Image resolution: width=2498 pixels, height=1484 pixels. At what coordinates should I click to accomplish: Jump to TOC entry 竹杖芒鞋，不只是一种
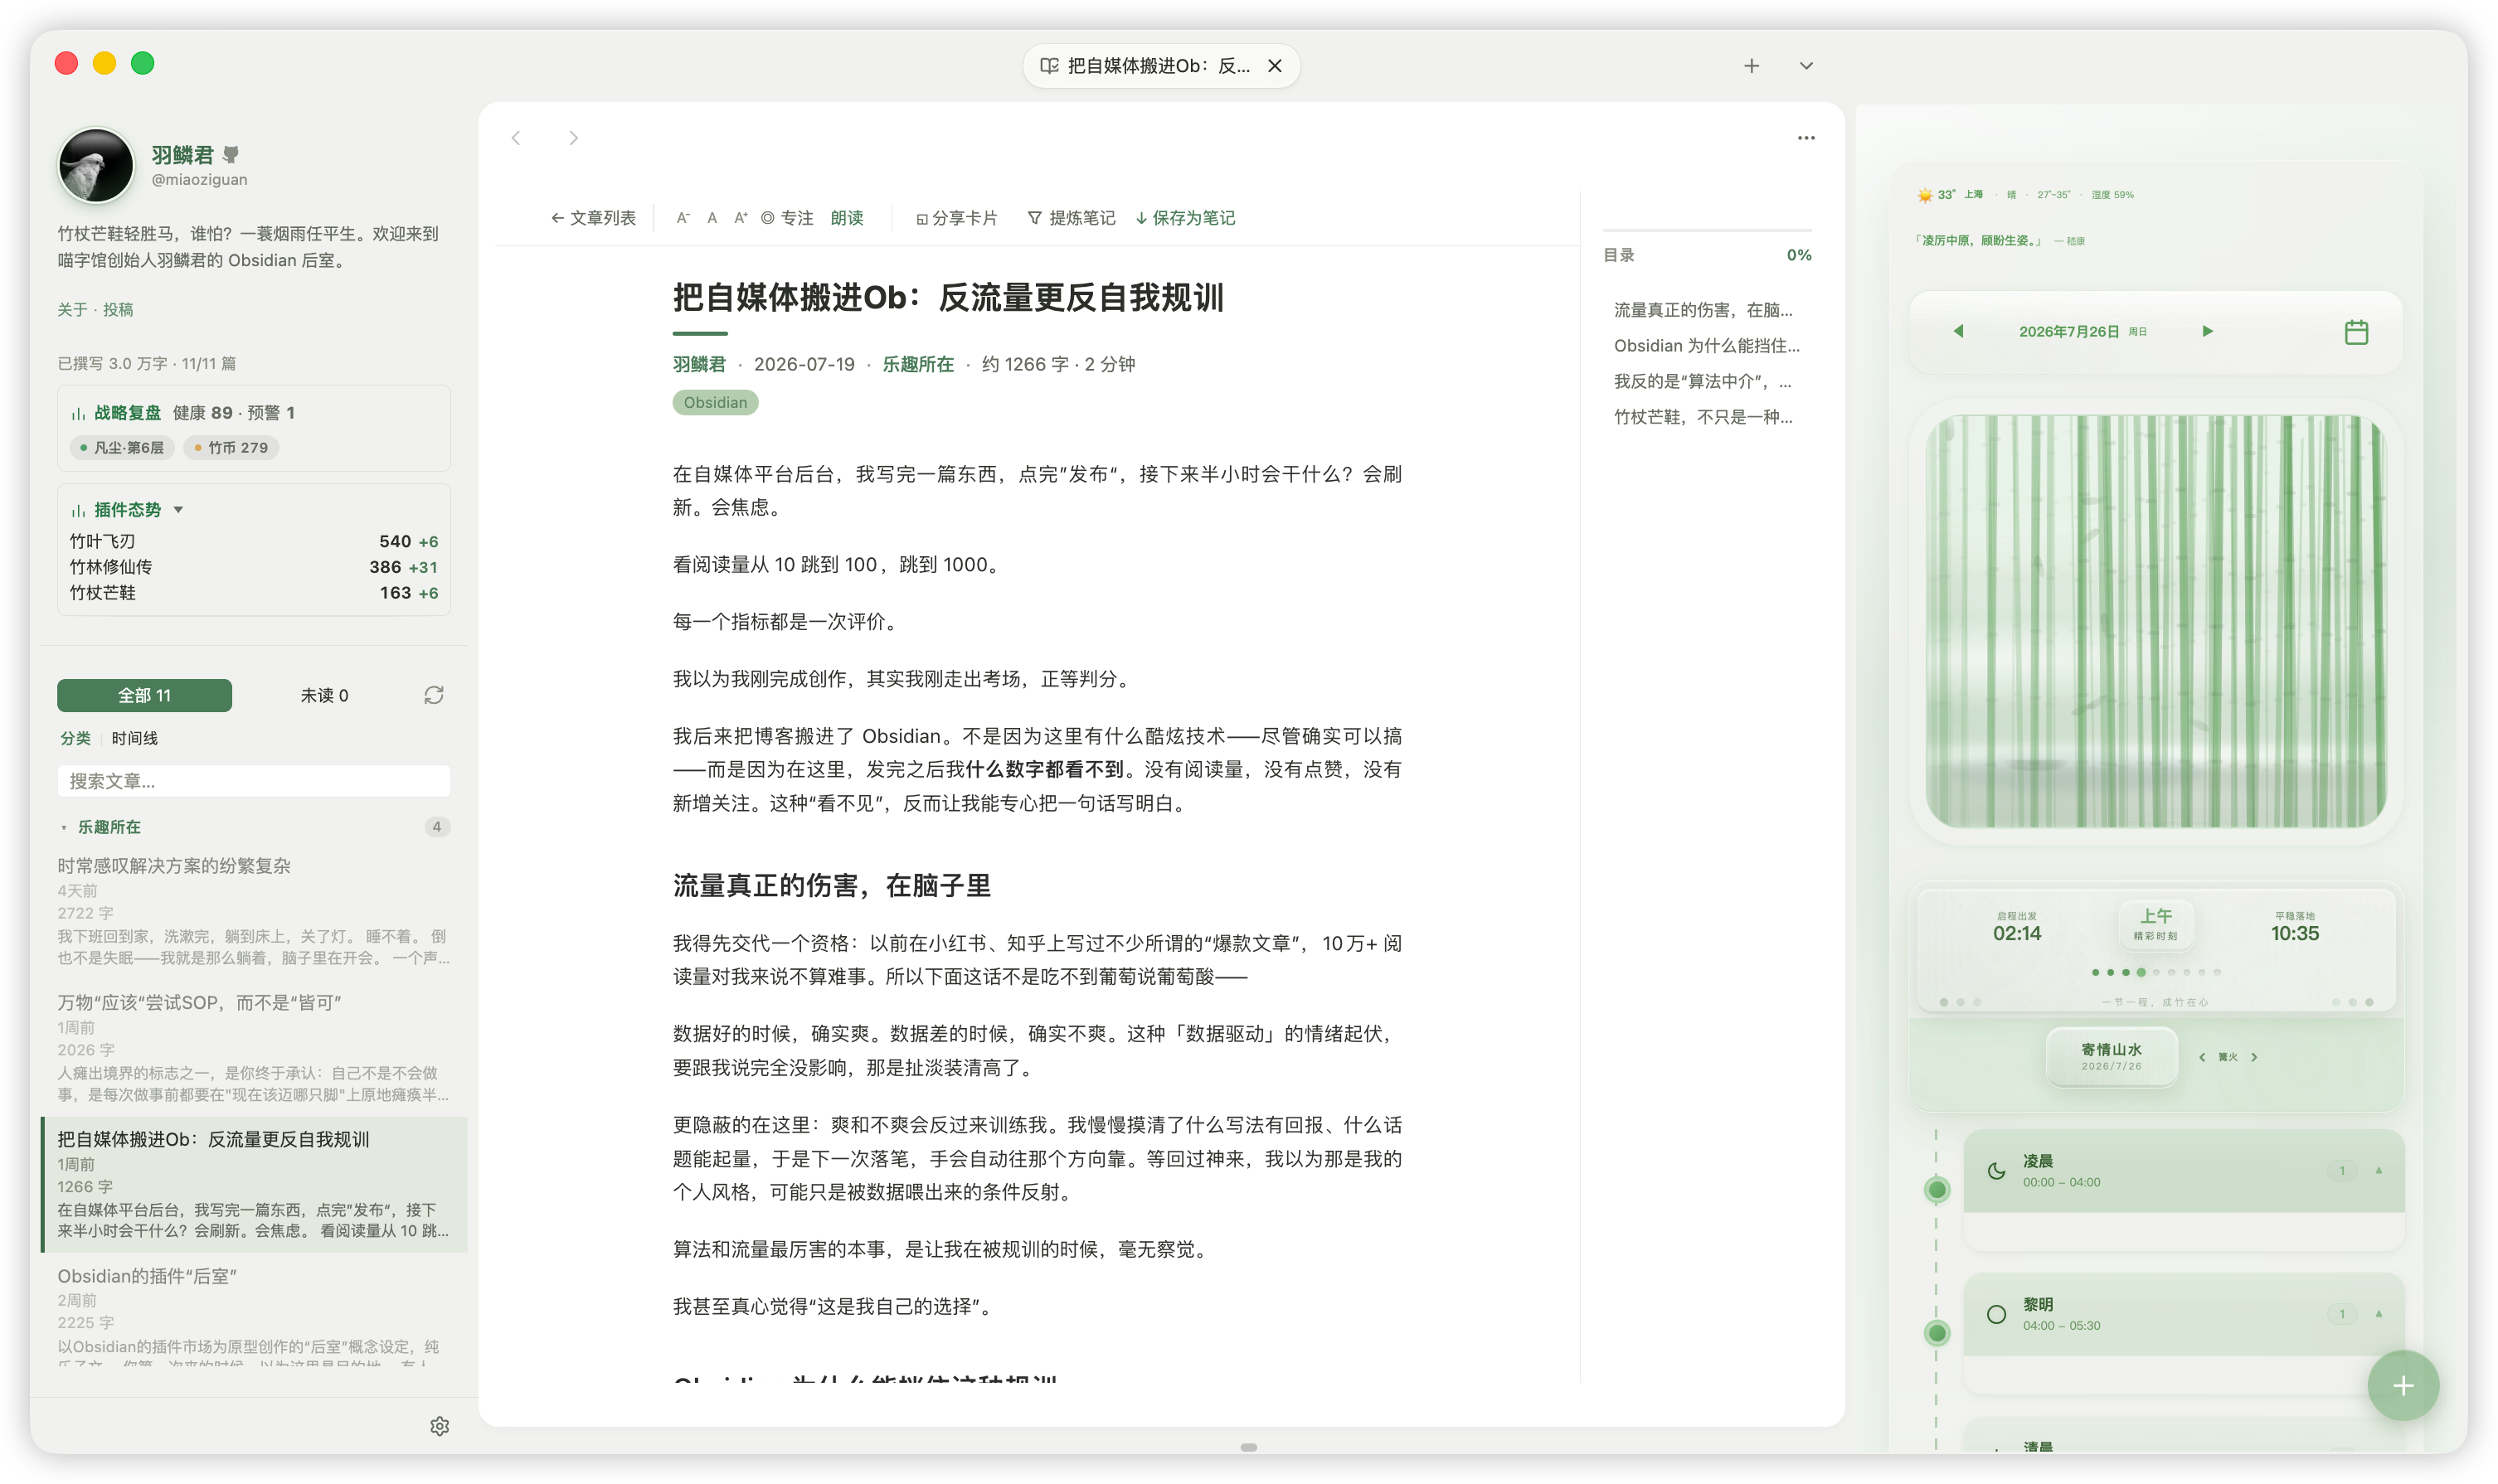1703,417
